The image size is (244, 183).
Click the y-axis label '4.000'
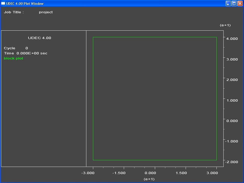[x=232, y=39]
